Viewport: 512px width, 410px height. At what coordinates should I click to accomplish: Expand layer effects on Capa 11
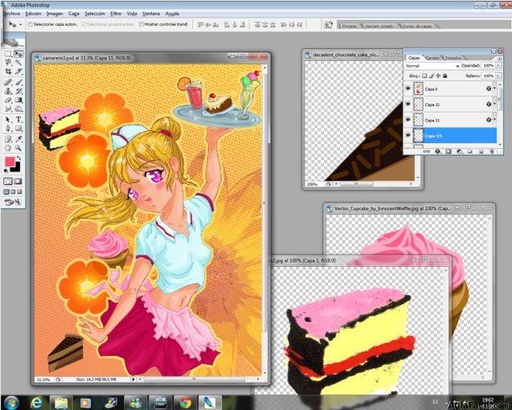coord(494,120)
